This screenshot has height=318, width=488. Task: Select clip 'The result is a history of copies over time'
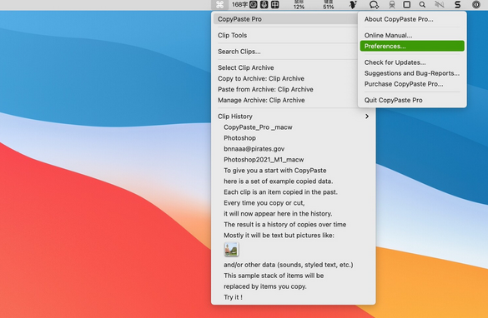click(293, 225)
